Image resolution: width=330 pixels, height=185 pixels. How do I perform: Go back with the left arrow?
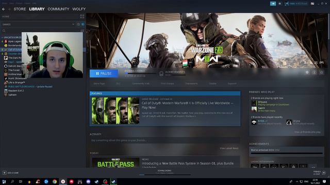pyautogui.click(x=4, y=9)
